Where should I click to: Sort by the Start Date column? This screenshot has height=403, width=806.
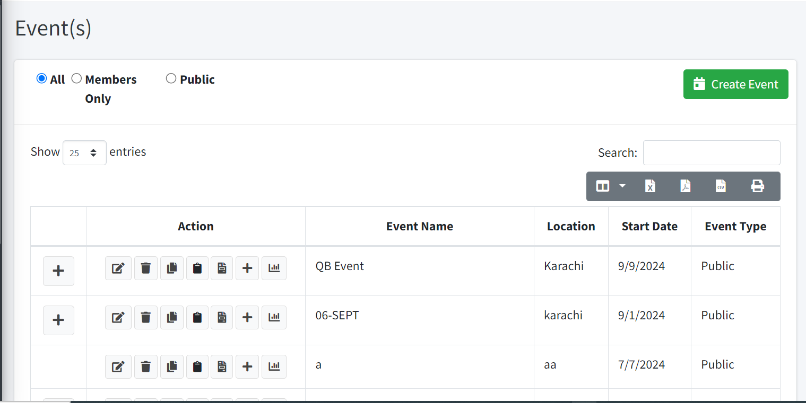click(649, 226)
